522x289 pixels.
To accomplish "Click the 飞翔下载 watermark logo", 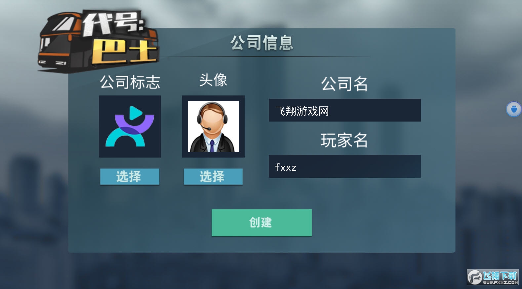I will click(493, 277).
